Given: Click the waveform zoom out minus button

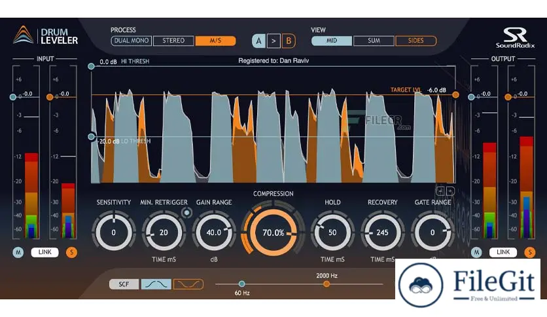Looking at the screenshot, I should (x=440, y=191).
